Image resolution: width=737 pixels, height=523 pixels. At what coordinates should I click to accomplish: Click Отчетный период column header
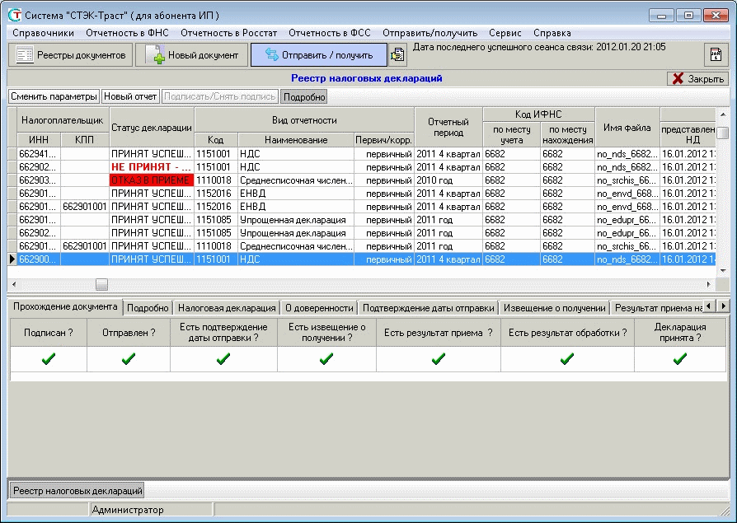click(x=448, y=127)
